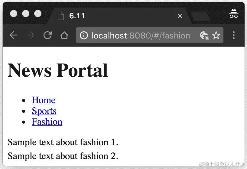The image size is (247, 169).
Task: Click the middle window control button
Action: click(26, 14)
